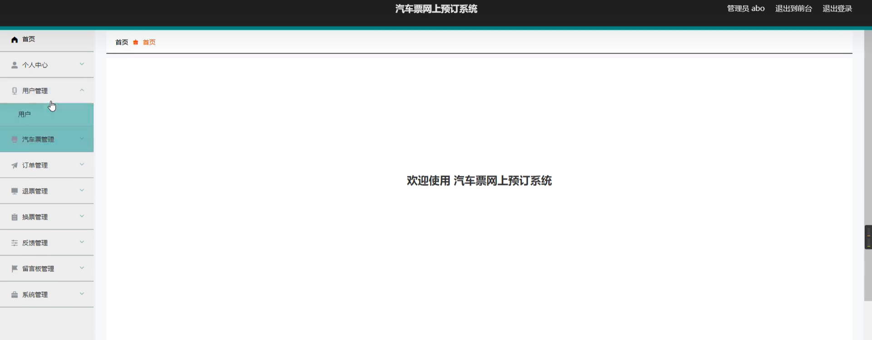Open the 留言板管理 menu

[x=47, y=268]
